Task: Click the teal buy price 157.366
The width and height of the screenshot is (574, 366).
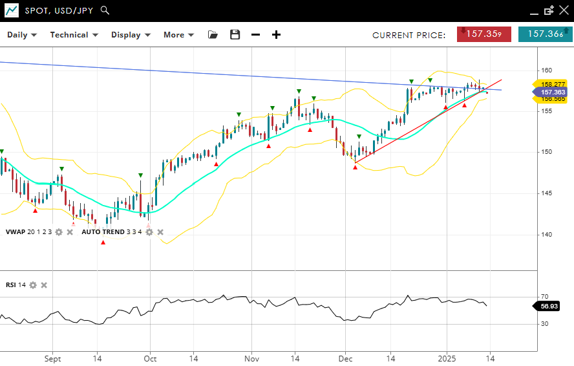Action: pos(545,34)
